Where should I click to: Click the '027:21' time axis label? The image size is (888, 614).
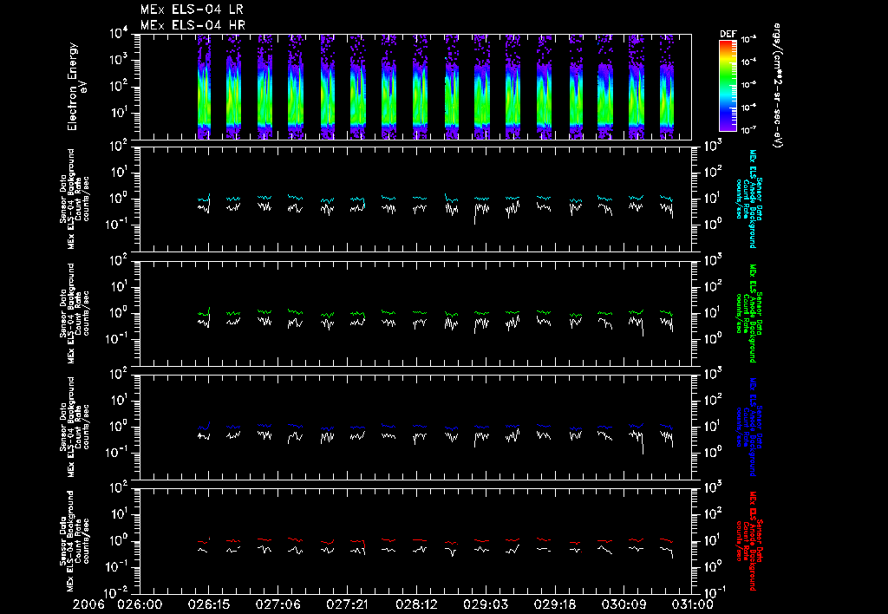(347, 604)
